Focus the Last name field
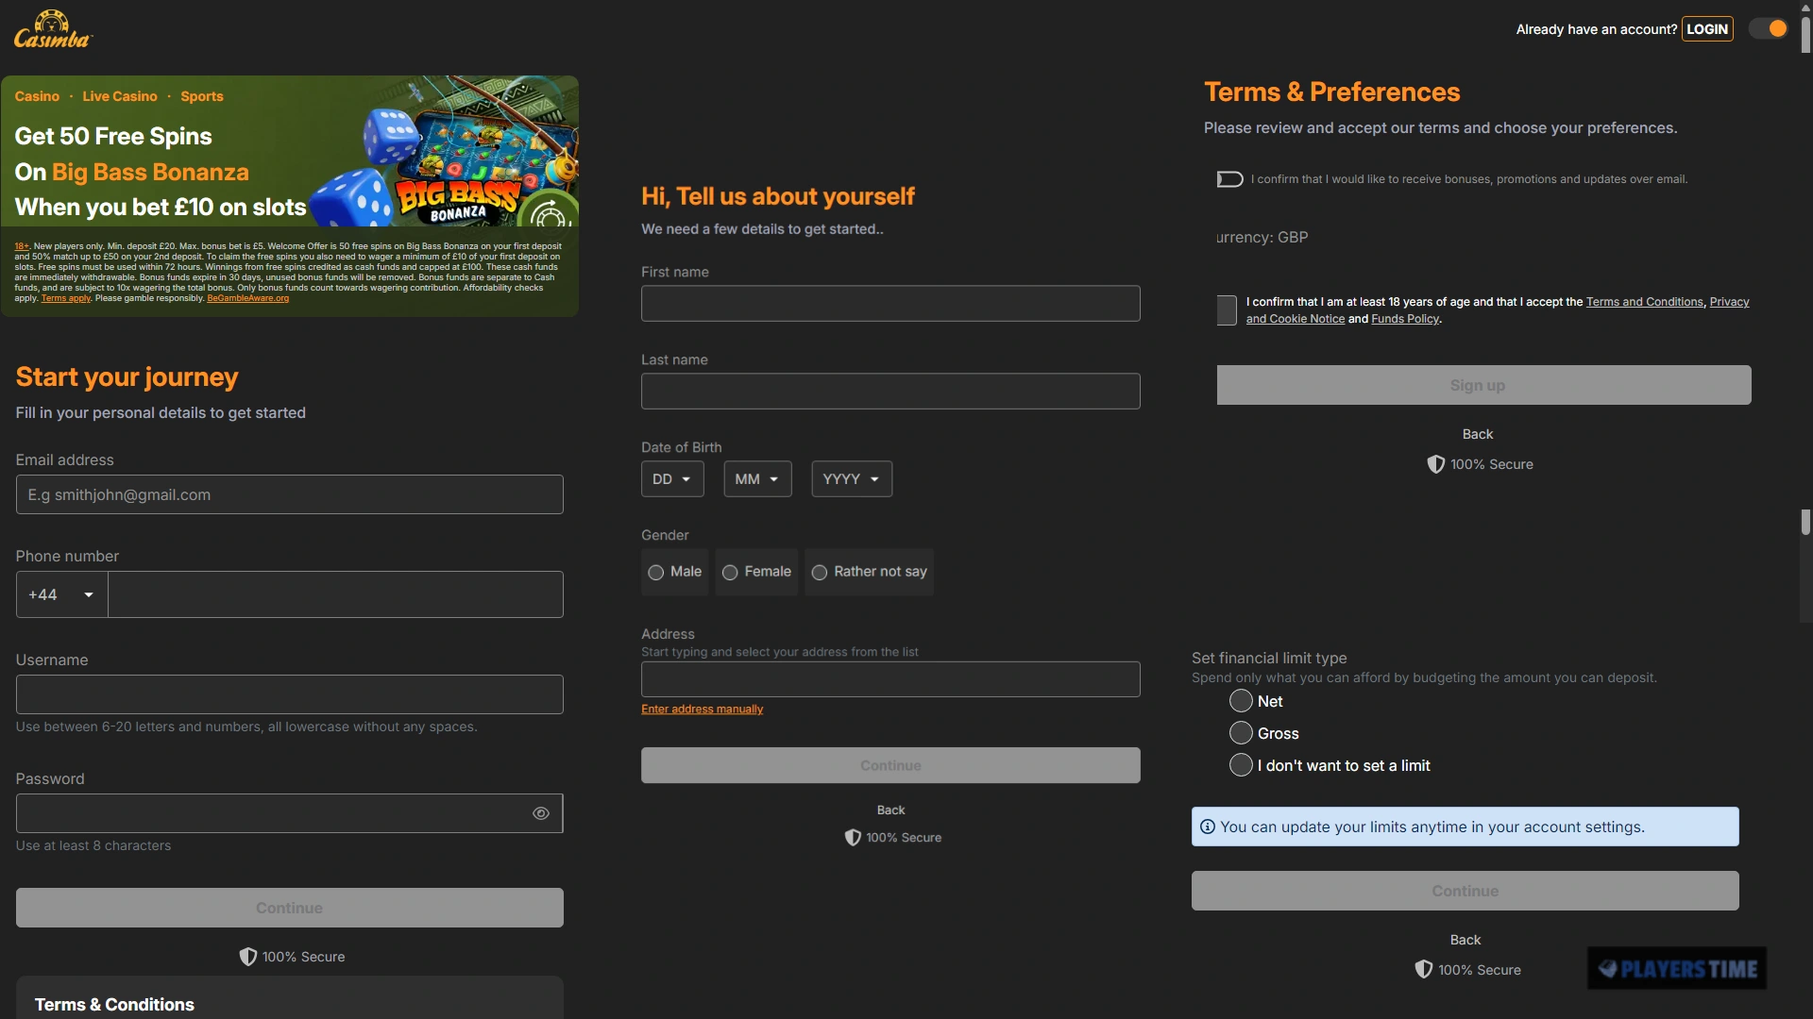This screenshot has width=1813, height=1019. pyautogui.click(x=890, y=392)
